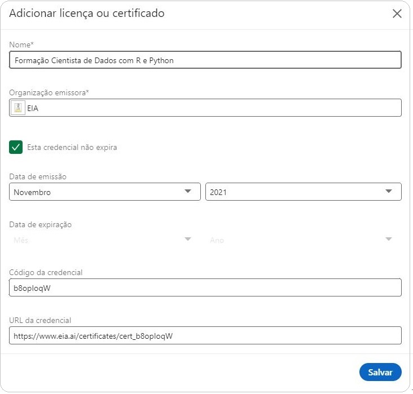Click the Código da credencial input field

pyautogui.click(x=205, y=288)
